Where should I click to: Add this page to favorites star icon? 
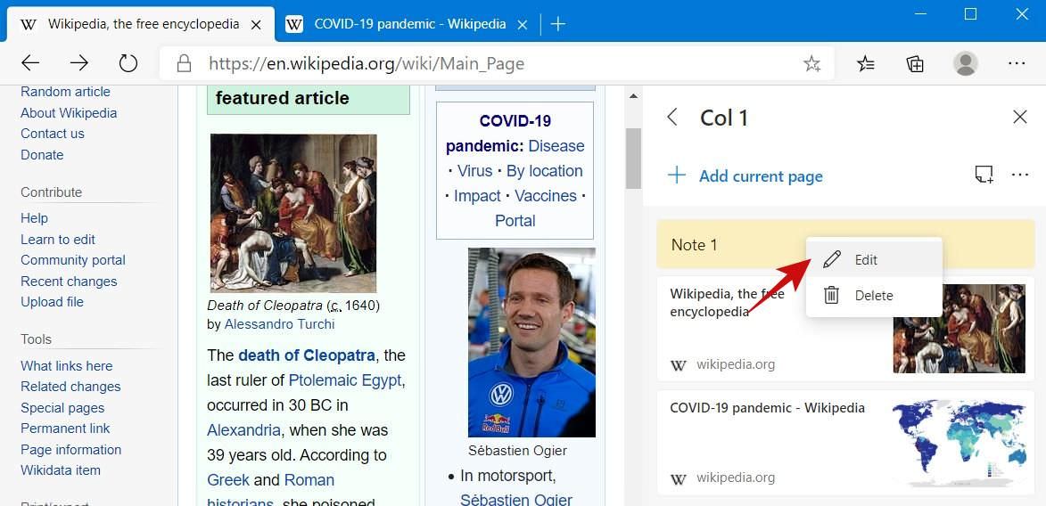[x=811, y=63]
